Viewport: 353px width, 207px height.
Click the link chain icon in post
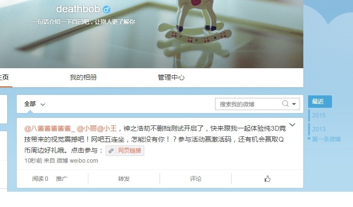point(111,151)
